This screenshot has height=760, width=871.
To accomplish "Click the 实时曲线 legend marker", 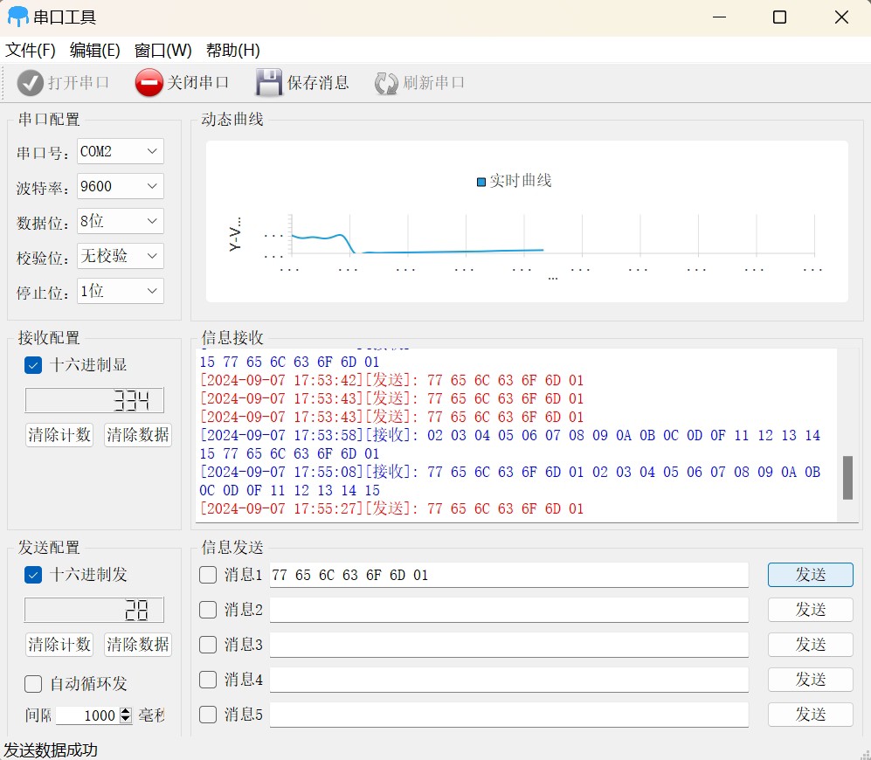I will (480, 182).
